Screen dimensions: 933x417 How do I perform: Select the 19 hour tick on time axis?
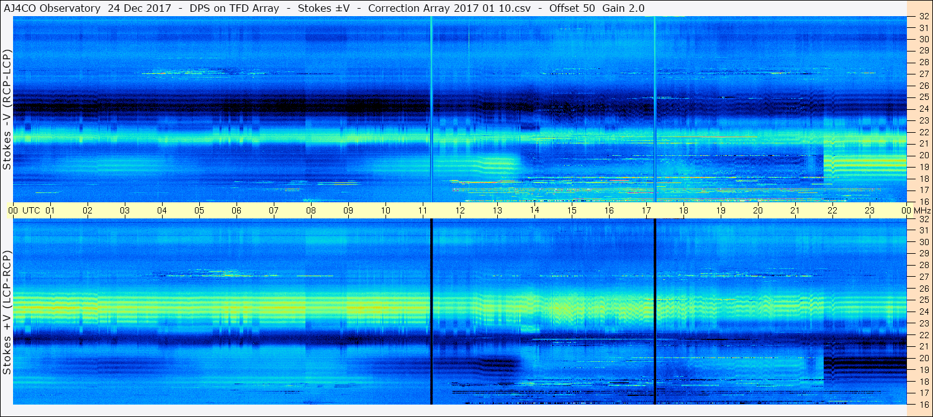click(x=721, y=210)
